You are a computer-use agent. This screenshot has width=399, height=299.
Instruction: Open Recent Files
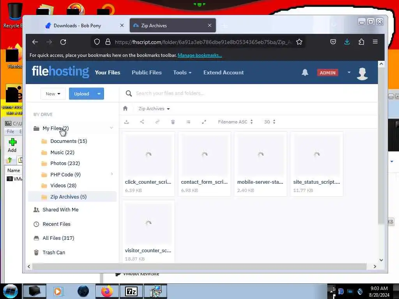[56, 224]
